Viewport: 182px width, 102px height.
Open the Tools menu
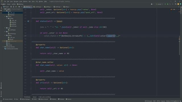(x=33, y=1)
